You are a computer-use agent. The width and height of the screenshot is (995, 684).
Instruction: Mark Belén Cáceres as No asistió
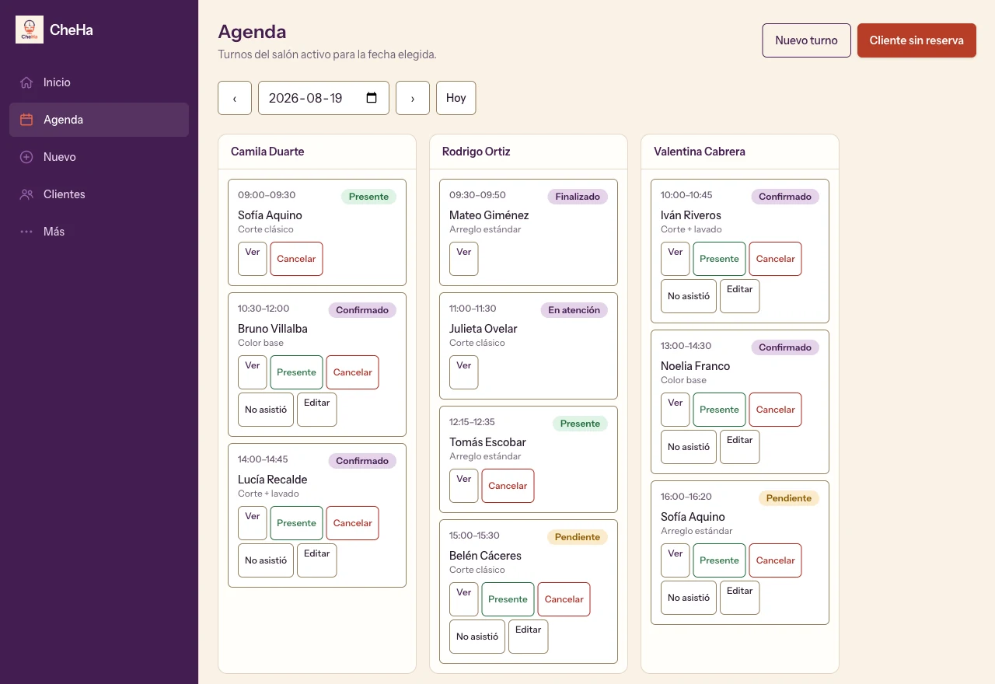[477, 637]
